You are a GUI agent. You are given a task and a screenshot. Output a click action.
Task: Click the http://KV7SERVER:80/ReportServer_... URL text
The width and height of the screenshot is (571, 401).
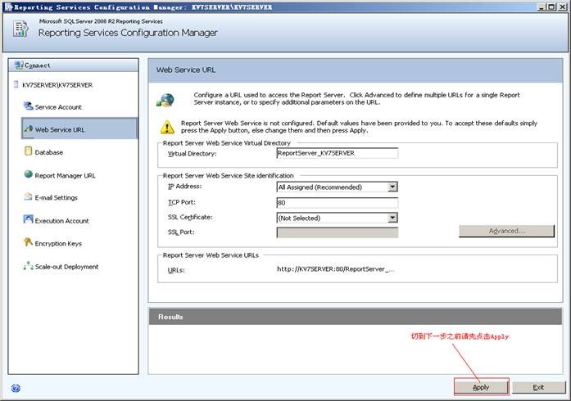pyautogui.click(x=335, y=269)
